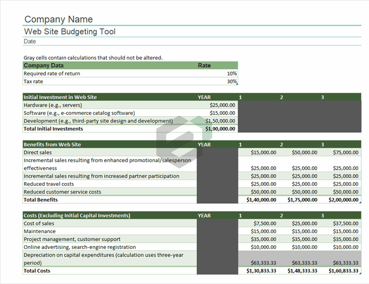
Task: Click Cost of sales year 1 value $7,500.00
Action: click(265, 223)
